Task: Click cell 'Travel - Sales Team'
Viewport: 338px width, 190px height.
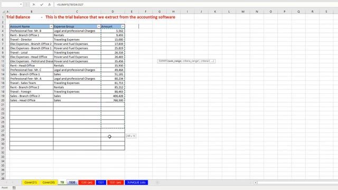Action: [32, 83]
